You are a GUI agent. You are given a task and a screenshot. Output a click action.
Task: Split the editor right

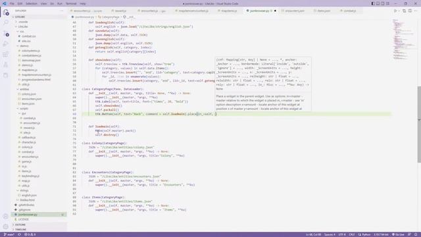coord(410,11)
